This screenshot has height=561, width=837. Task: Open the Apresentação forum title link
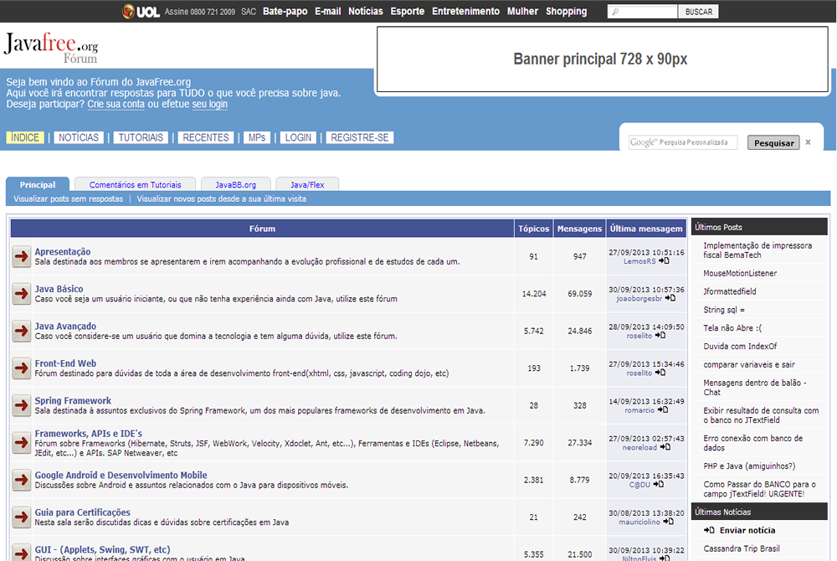pyautogui.click(x=63, y=251)
